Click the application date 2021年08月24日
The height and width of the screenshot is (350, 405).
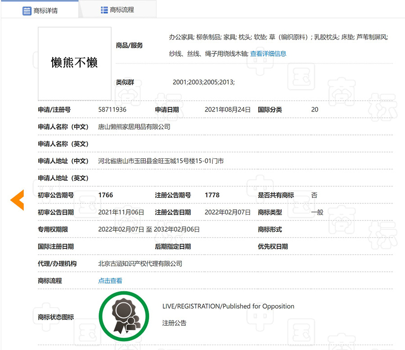(x=227, y=110)
